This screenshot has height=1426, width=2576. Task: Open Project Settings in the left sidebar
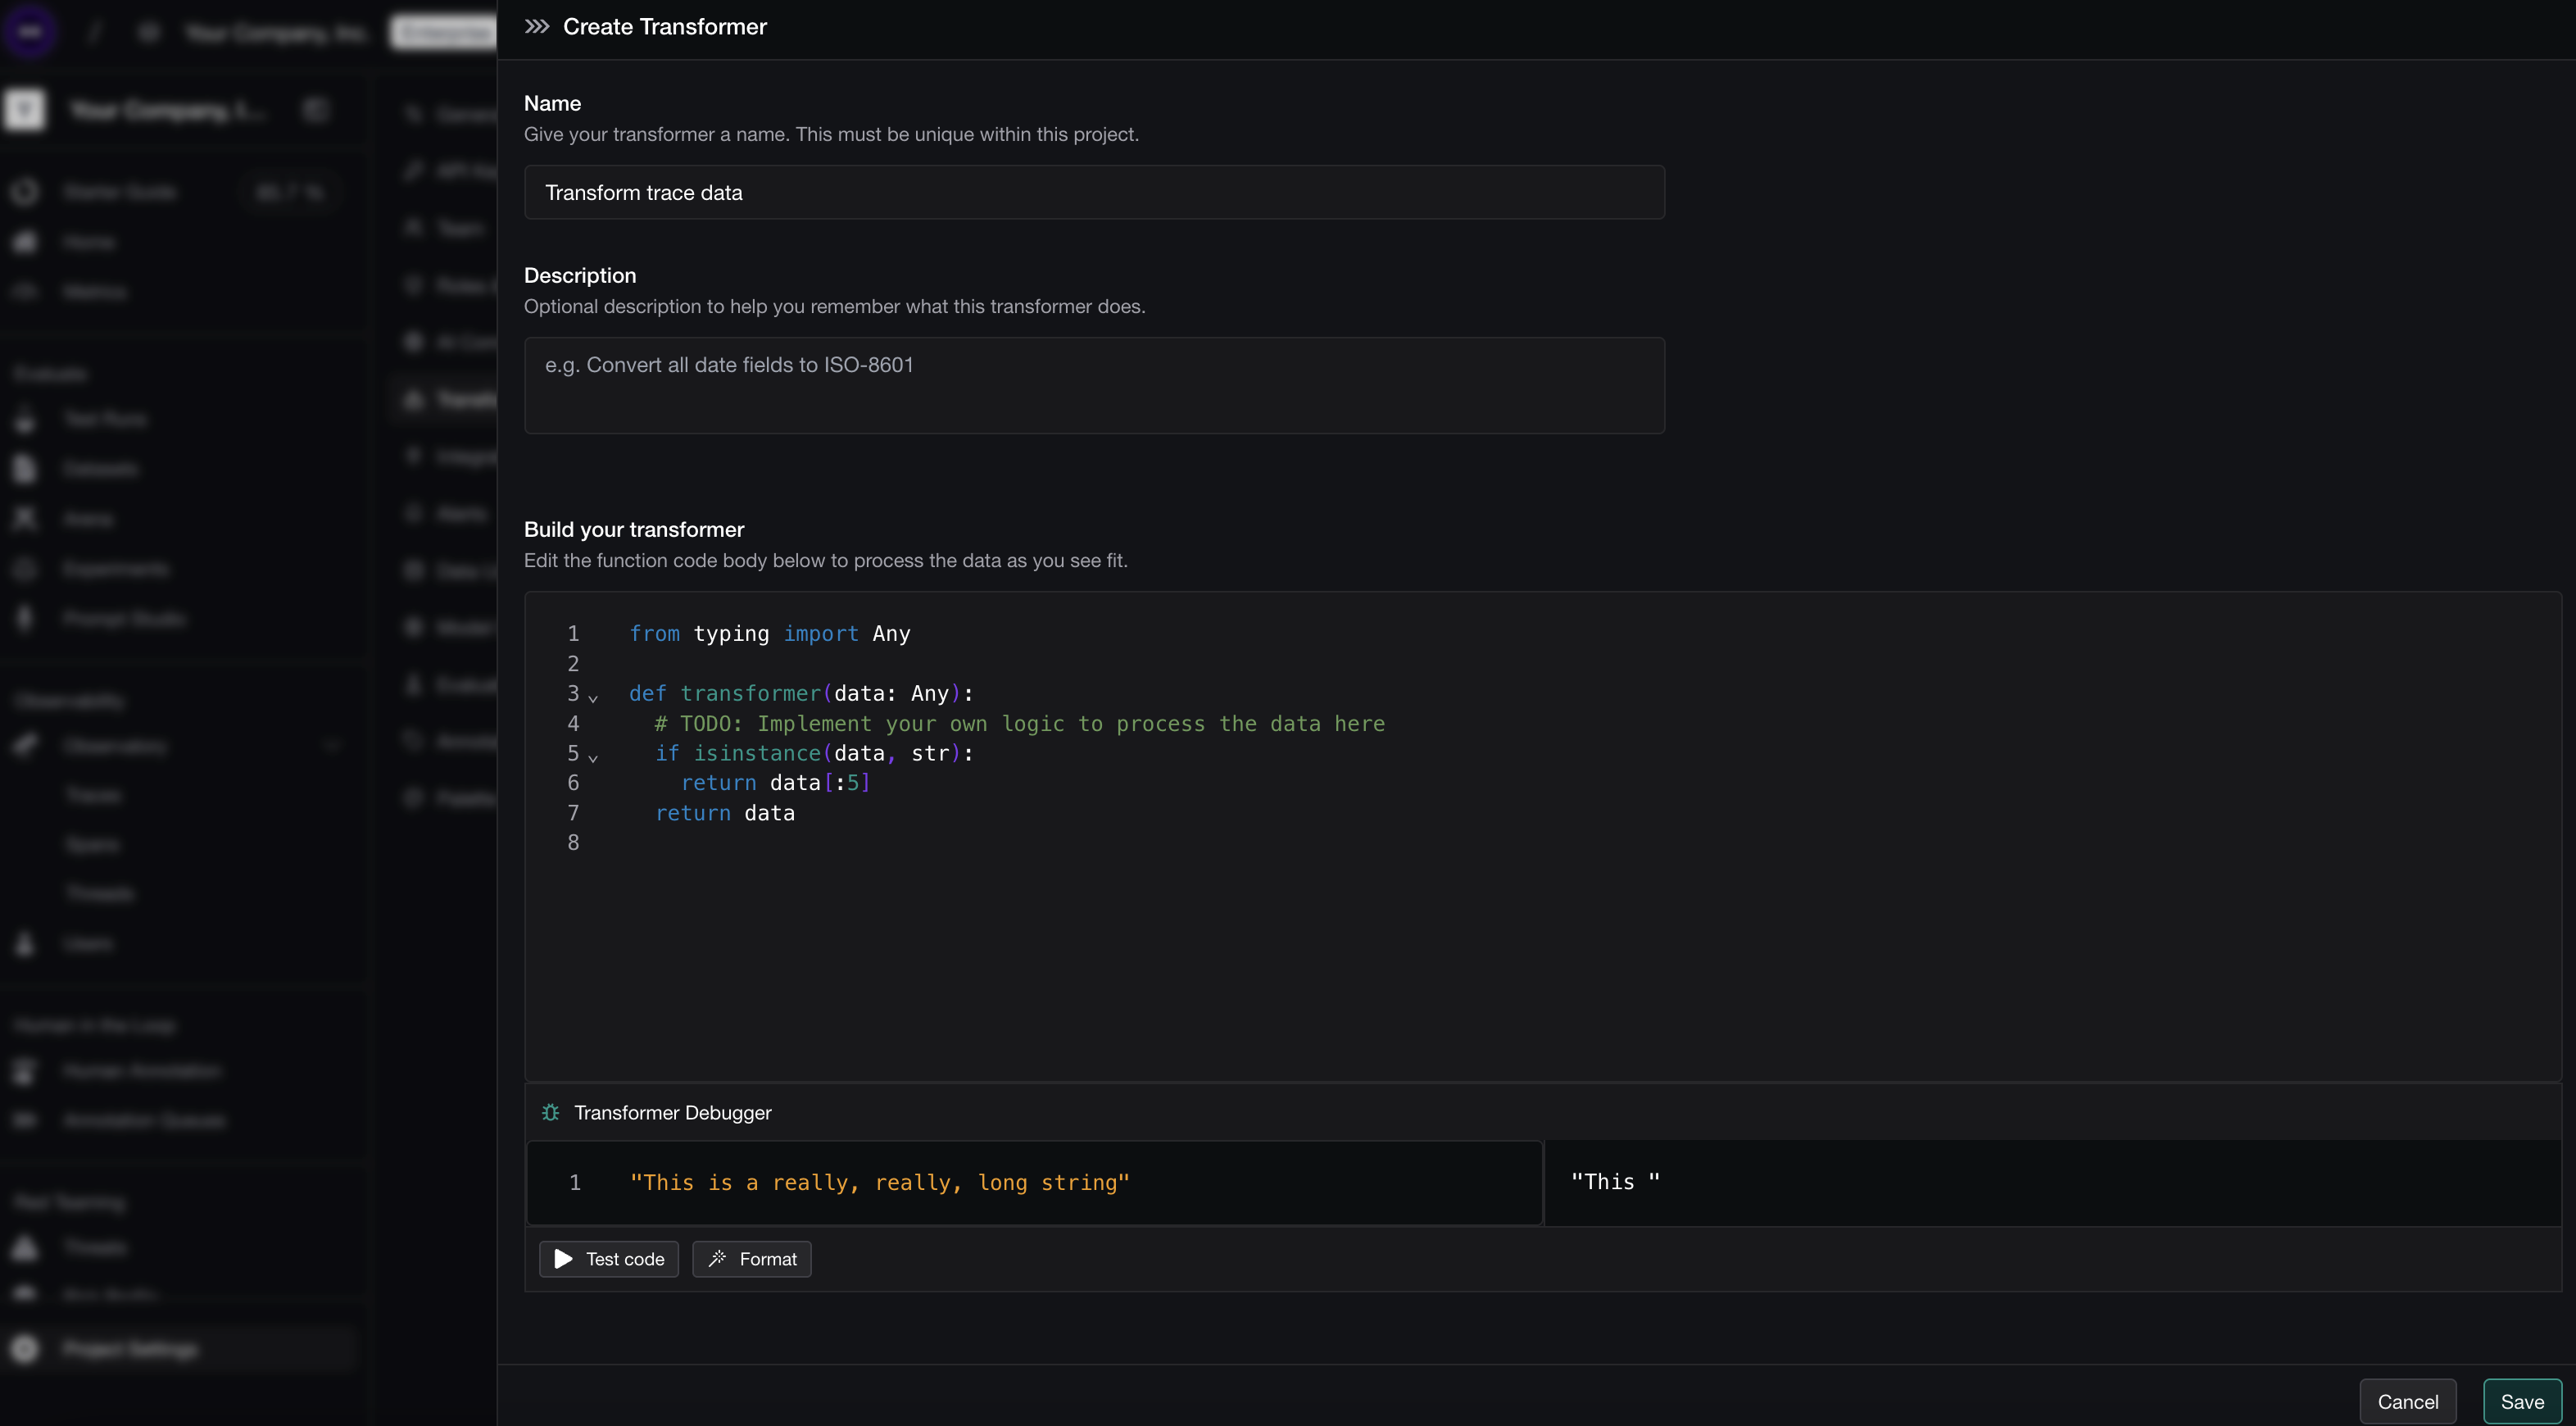[x=130, y=1348]
